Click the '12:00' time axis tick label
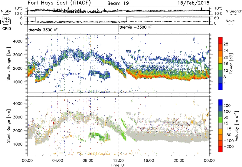 coord(118,161)
